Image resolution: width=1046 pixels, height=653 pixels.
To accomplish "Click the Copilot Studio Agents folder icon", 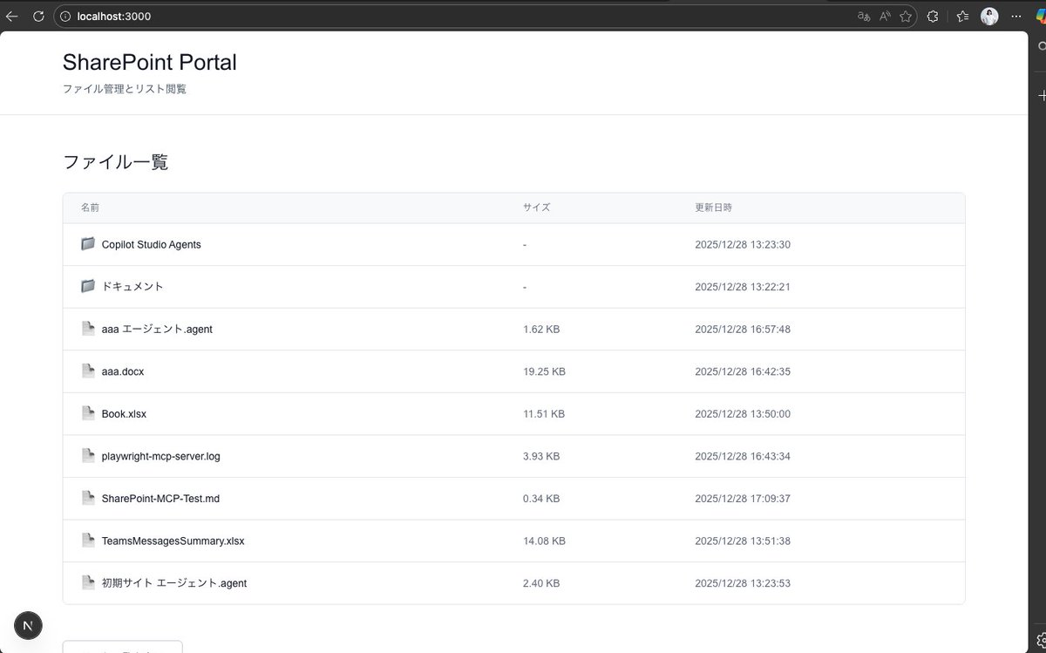I will pyautogui.click(x=88, y=244).
